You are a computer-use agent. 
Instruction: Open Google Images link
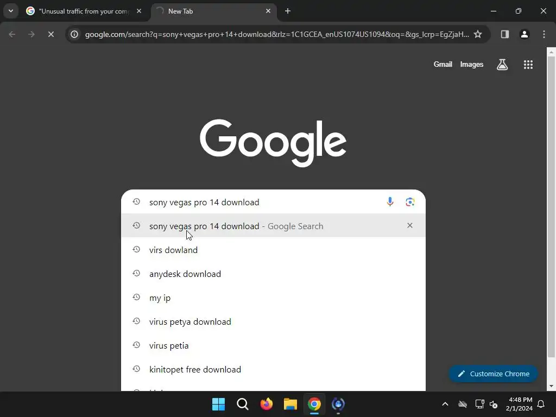coord(472,64)
